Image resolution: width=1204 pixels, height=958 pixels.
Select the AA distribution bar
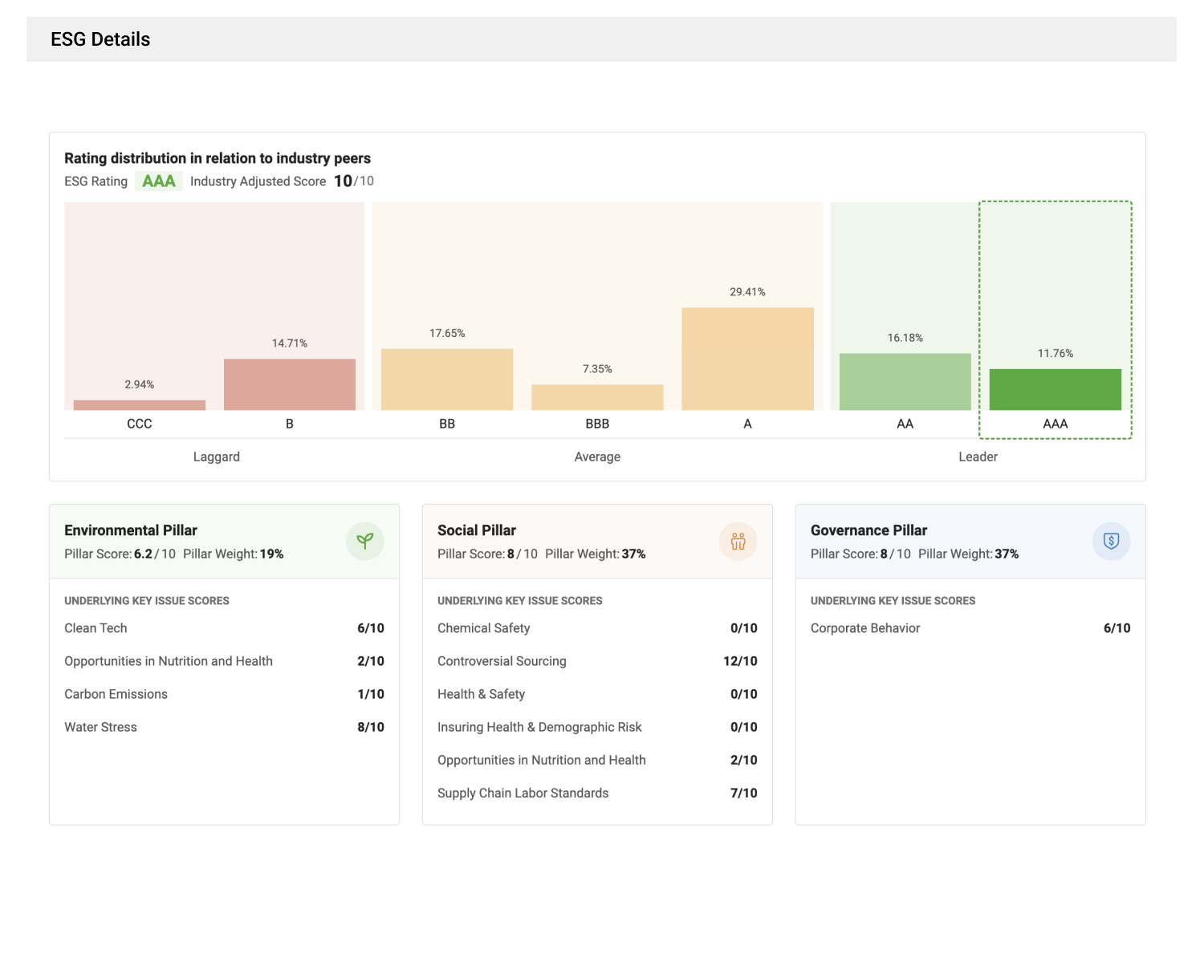[x=905, y=382]
